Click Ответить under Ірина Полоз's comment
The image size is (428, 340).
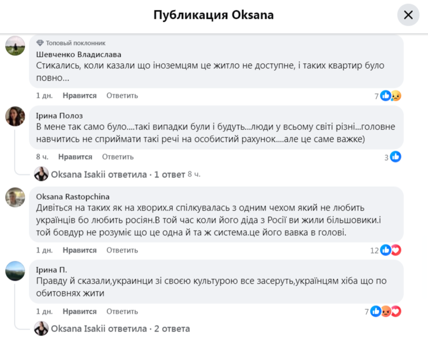tap(118, 156)
